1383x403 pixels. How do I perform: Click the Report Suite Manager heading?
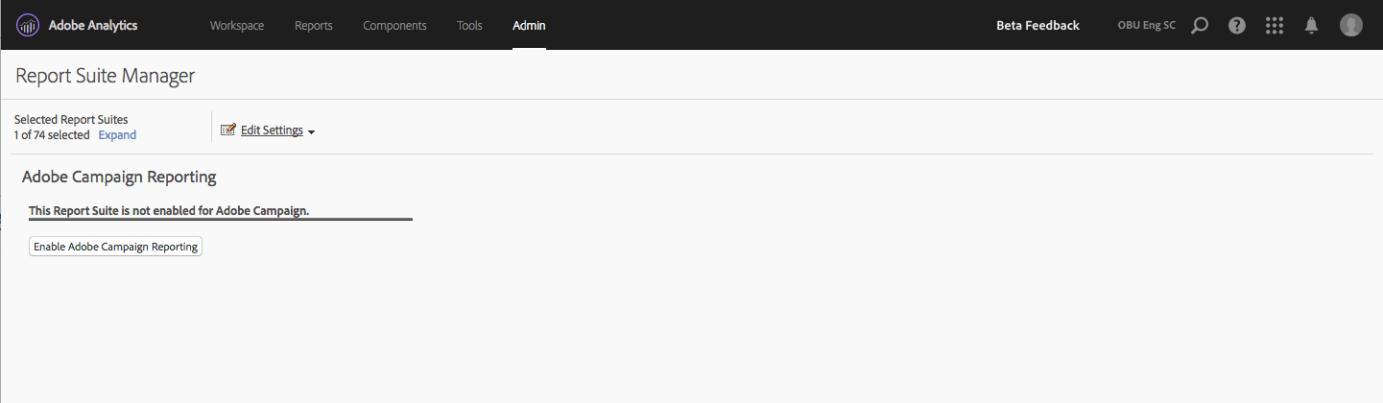pyautogui.click(x=105, y=76)
